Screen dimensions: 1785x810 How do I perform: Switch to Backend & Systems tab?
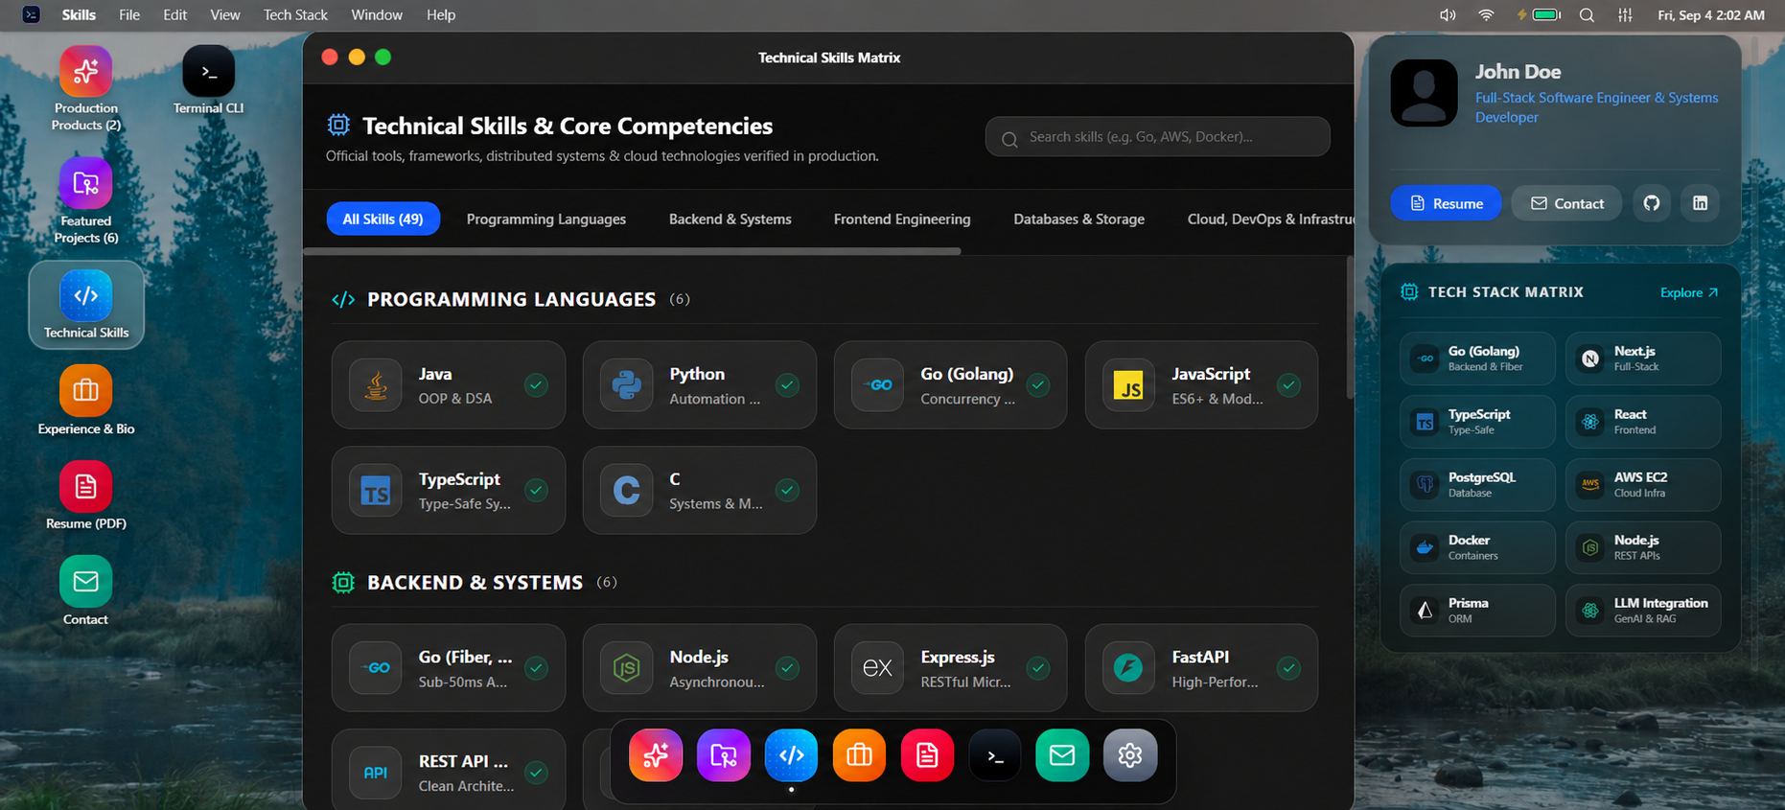(730, 219)
